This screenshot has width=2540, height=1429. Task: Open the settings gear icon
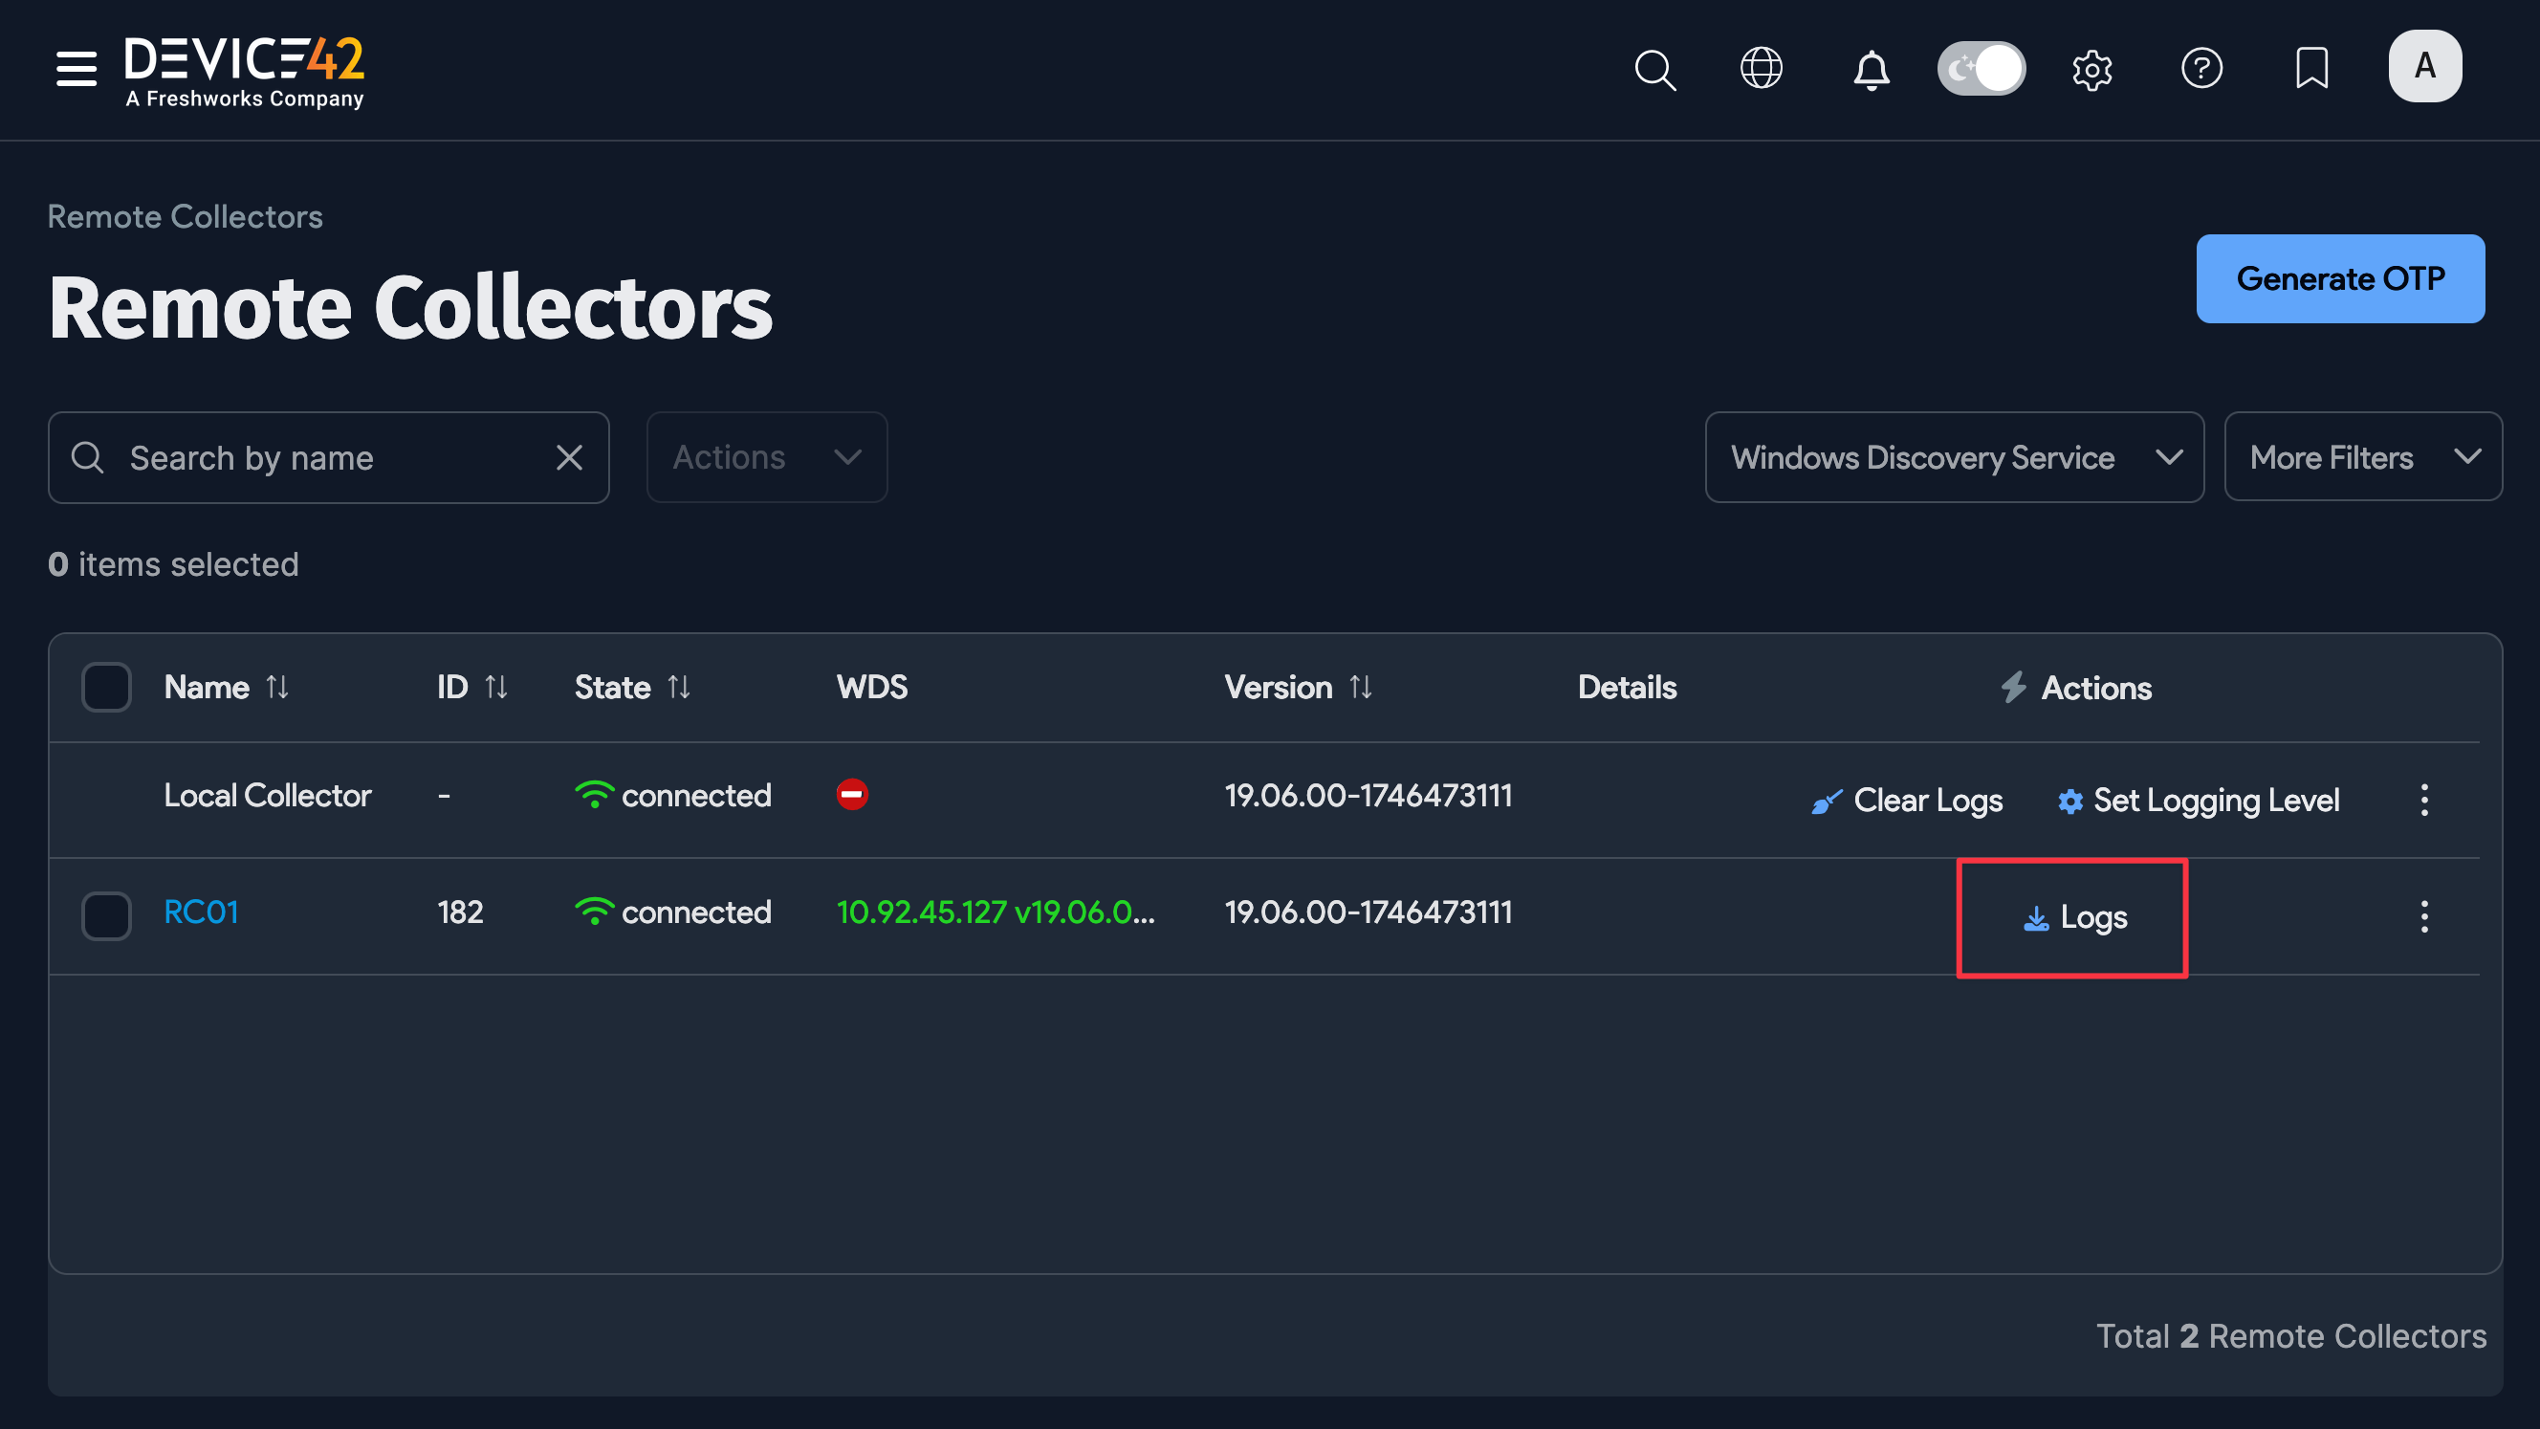point(2092,69)
